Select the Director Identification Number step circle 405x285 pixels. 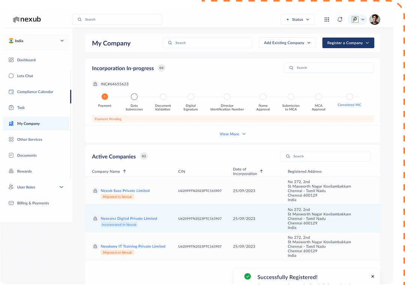[x=227, y=97]
